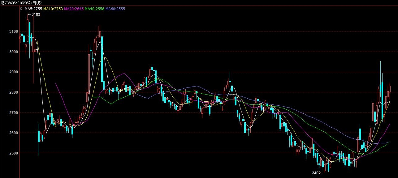Select the K indicator label
Image resolution: width=398 pixels, height=178 pixels.
point(21,9)
